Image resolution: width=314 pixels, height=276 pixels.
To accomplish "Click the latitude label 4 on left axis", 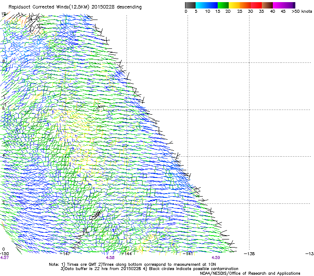I will point(3,155).
